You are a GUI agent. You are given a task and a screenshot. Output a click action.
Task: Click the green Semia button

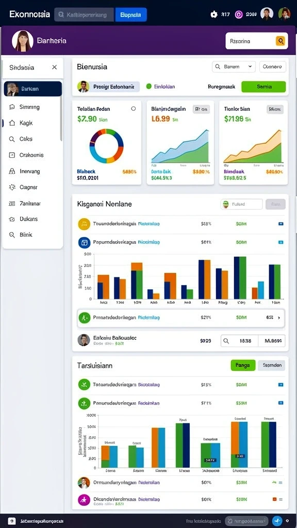(x=263, y=87)
